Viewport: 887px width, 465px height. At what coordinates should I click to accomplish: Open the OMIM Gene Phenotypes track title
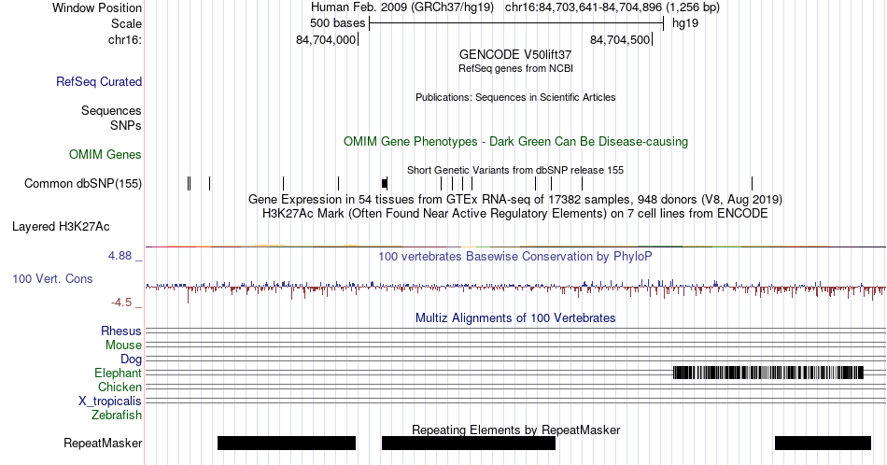pos(515,141)
